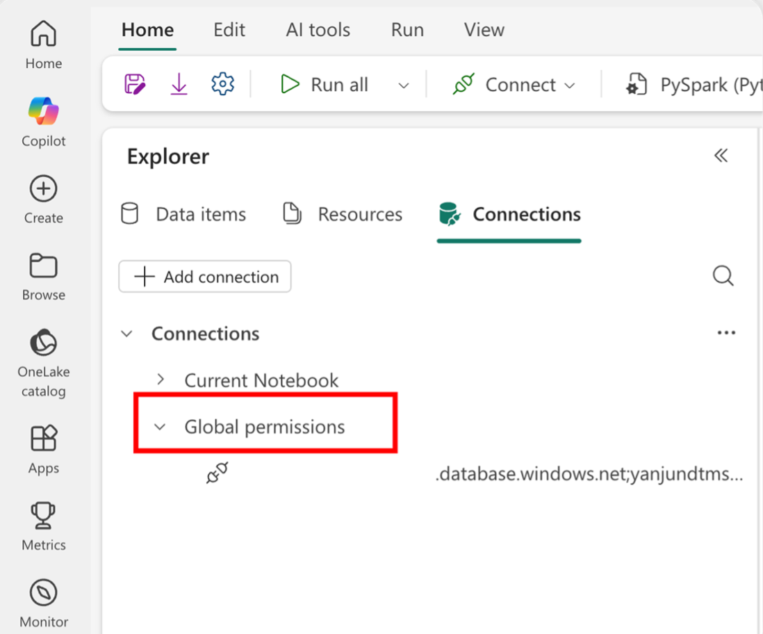This screenshot has height=634, width=763.
Task: Collapse the Global permissions node
Action: (161, 427)
